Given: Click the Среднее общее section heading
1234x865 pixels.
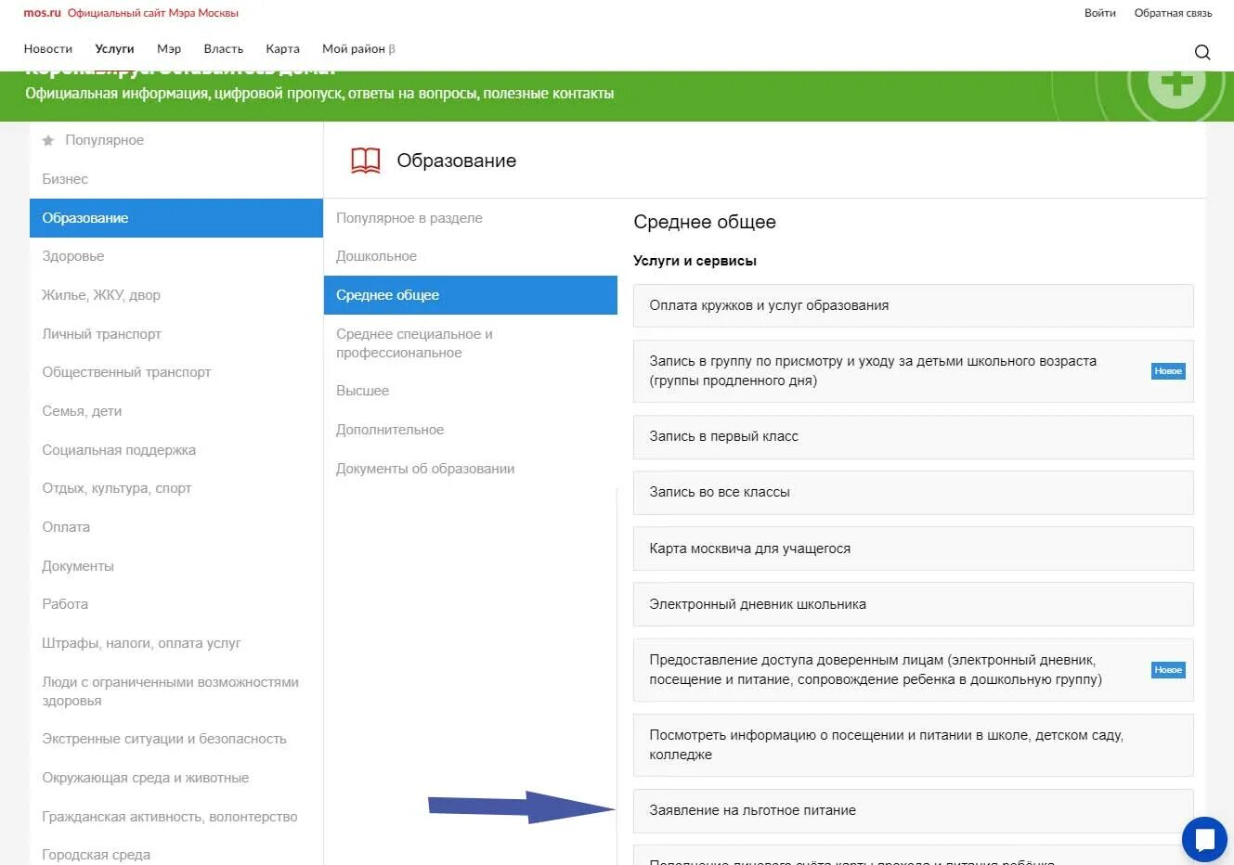Looking at the screenshot, I should (705, 222).
